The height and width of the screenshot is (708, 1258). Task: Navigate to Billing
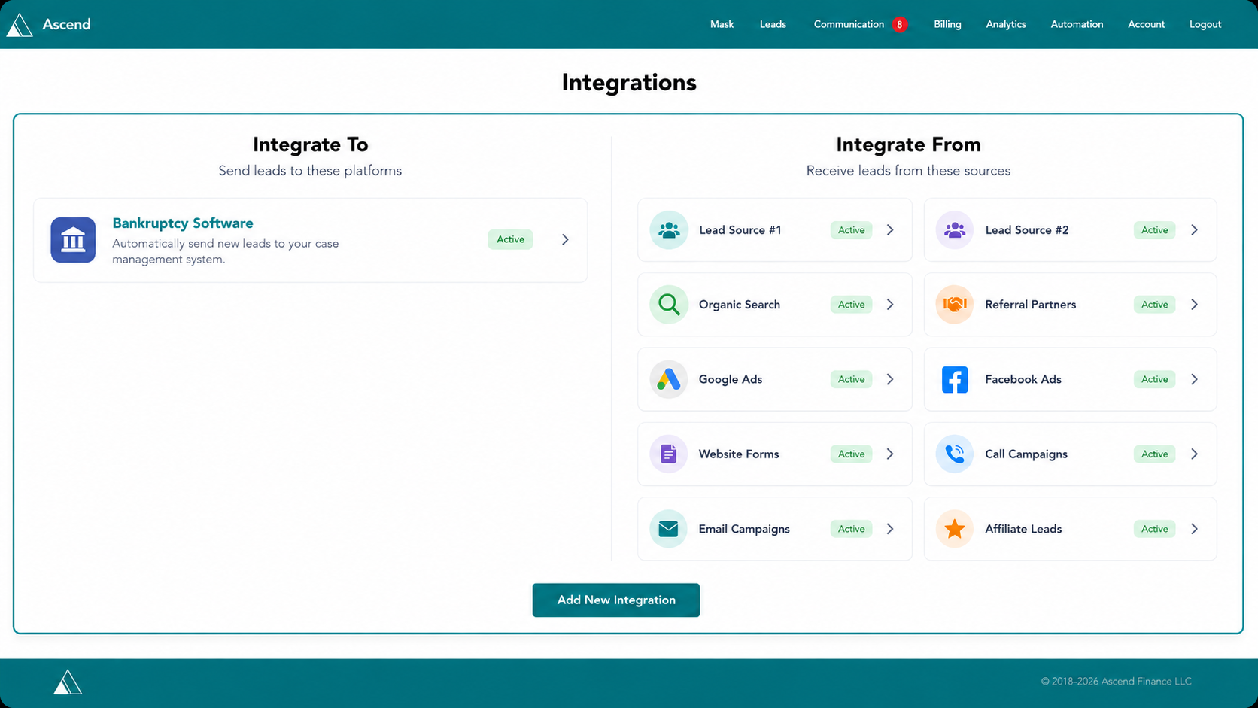click(x=947, y=24)
